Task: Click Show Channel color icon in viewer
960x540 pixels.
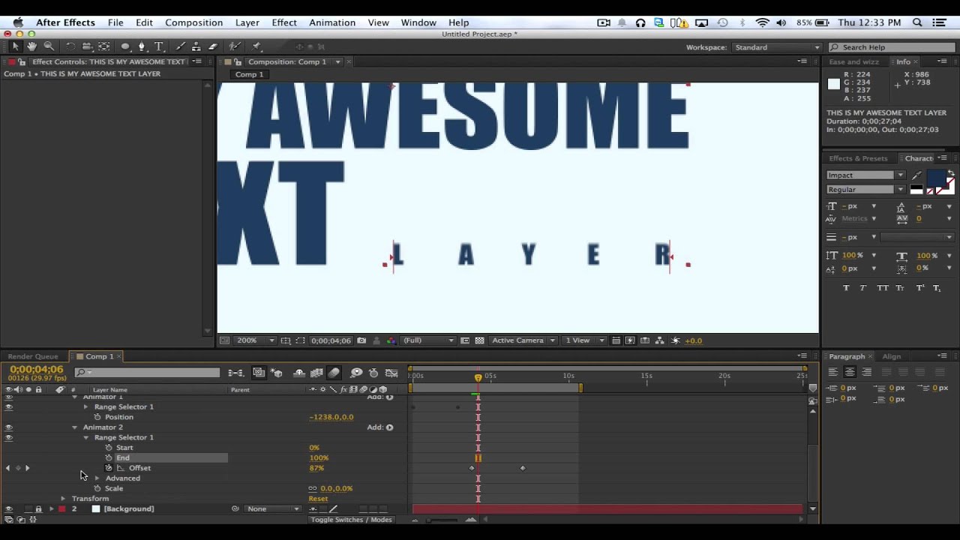Action: (391, 340)
